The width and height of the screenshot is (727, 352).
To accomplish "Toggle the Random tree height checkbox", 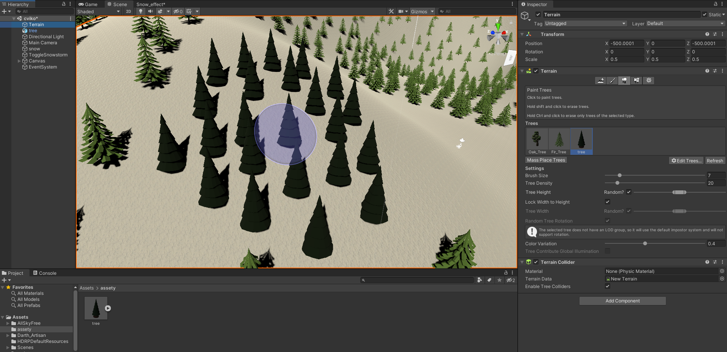I will pyautogui.click(x=629, y=192).
